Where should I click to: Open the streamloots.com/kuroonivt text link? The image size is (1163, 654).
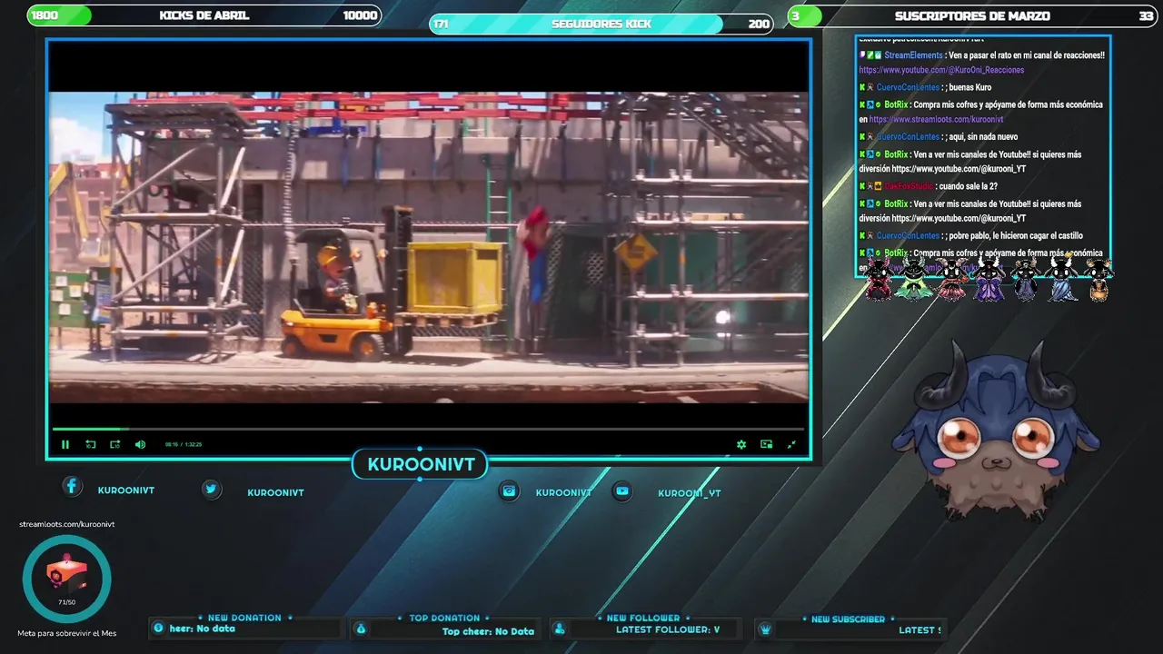tap(67, 524)
